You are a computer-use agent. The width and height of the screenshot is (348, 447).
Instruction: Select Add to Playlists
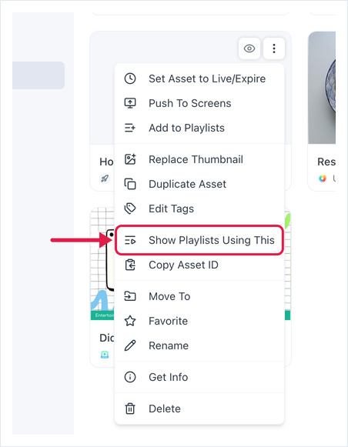point(187,128)
